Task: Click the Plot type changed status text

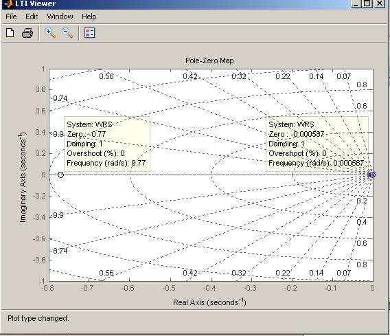Action: 38,318
